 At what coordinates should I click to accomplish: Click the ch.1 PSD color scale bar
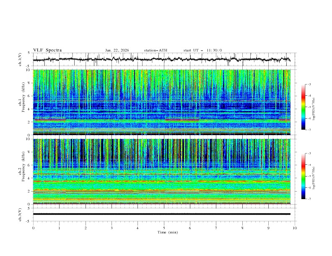pos(303,107)
